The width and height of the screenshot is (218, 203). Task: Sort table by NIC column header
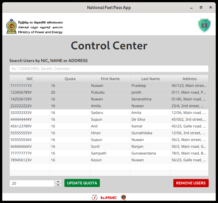30,79
